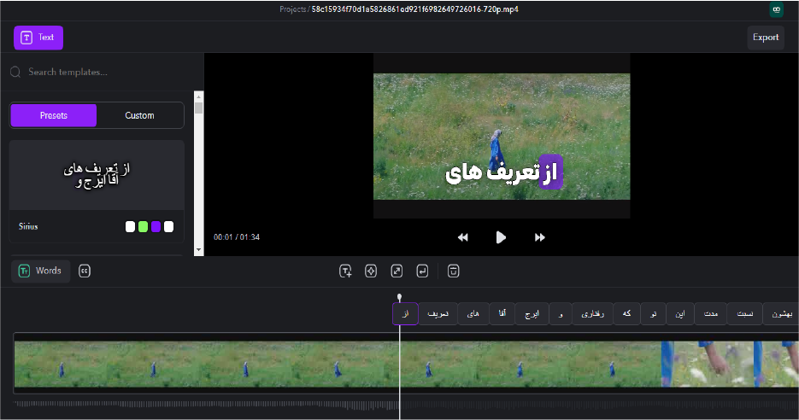Click the audio waveform track
The height and width of the screenshot is (420, 799).
point(406,405)
